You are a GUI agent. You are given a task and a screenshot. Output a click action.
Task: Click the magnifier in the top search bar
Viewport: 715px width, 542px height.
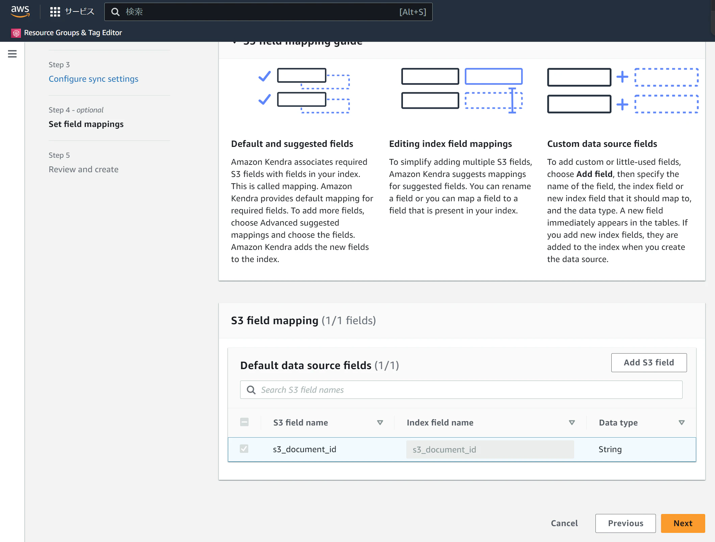pyautogui.click(x=116, y=12)
